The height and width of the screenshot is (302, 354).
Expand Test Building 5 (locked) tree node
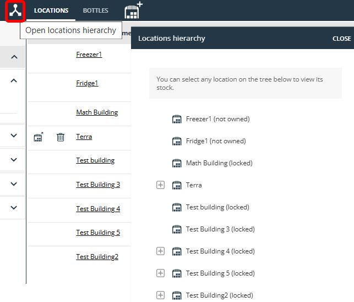[x=160, y=273]
